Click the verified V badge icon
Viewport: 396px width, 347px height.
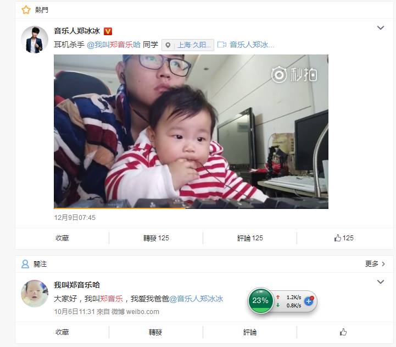[x=108, y=31]
